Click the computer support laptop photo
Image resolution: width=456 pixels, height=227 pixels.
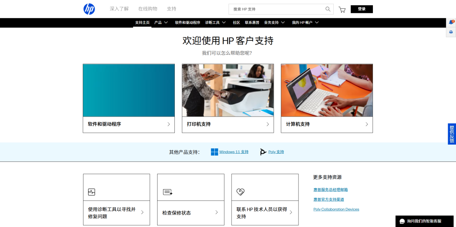click(x=327, y=90)
